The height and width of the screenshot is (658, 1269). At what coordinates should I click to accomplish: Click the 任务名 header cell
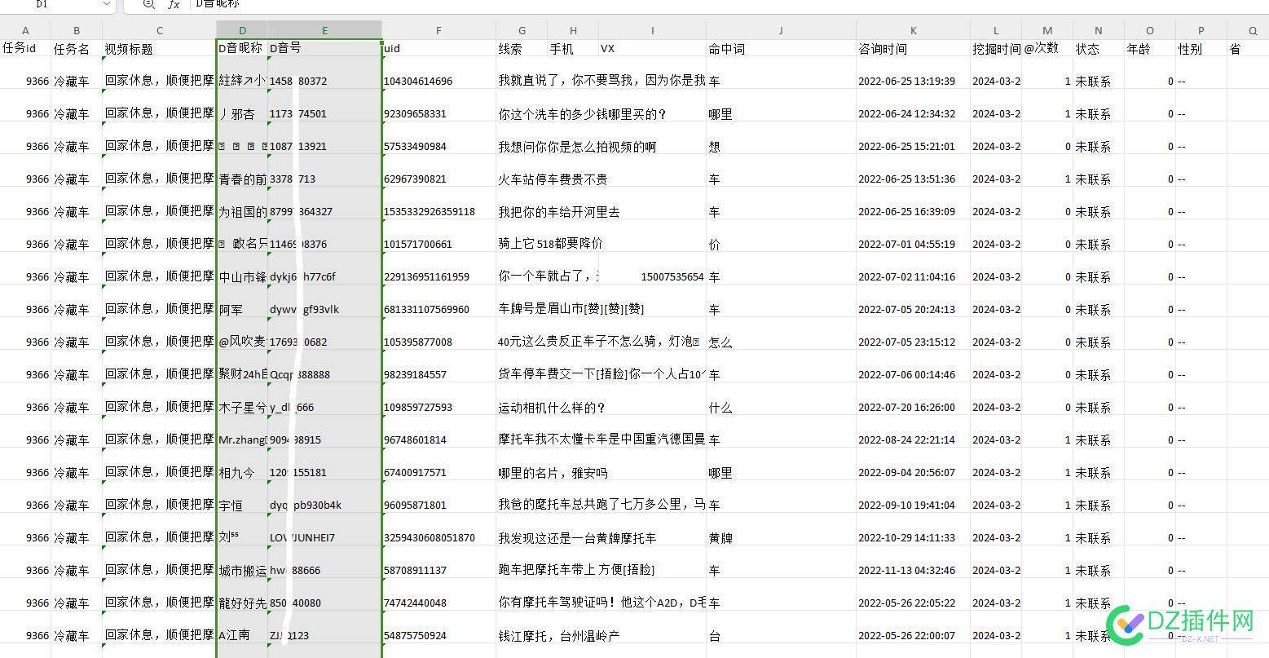[x=77, y=48]
